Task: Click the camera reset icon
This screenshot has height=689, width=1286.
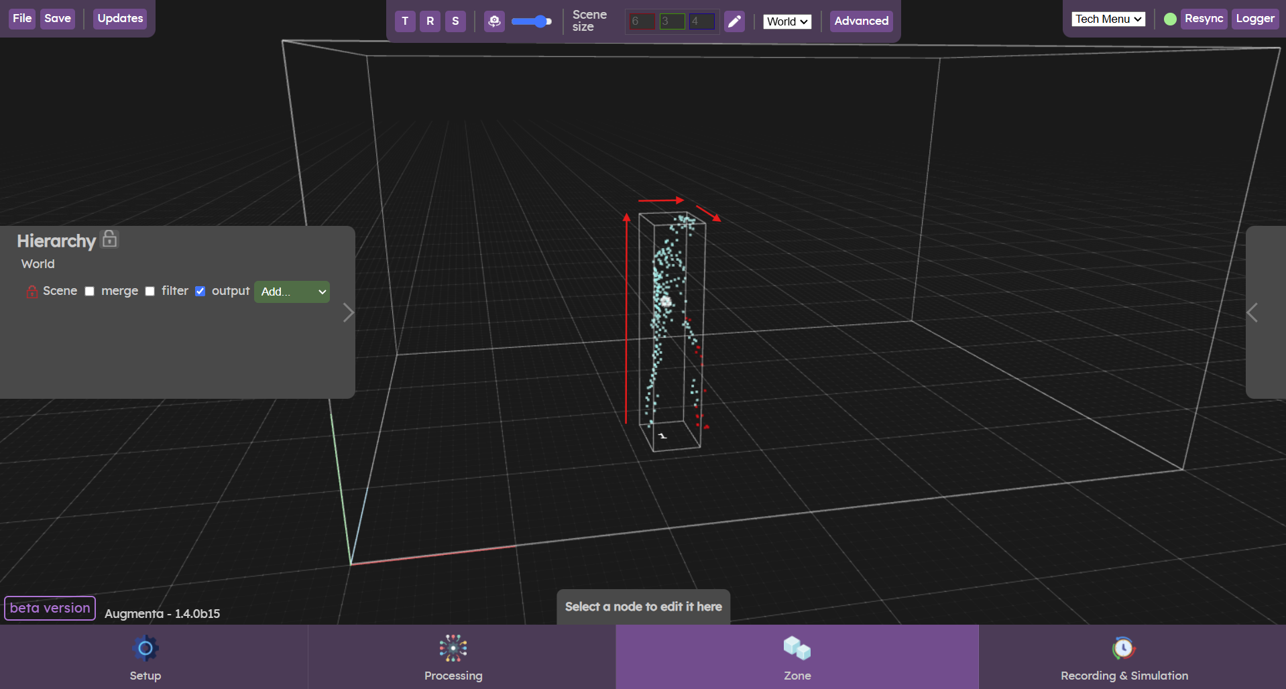Action: pyautogui.click(x=494, y=21)
